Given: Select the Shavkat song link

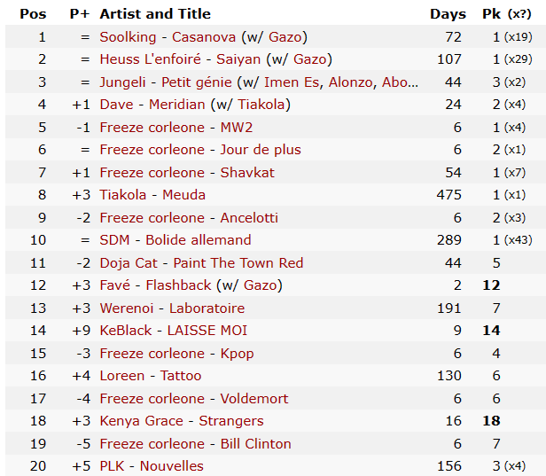Looking at the screenshot, I should [247, 173].
